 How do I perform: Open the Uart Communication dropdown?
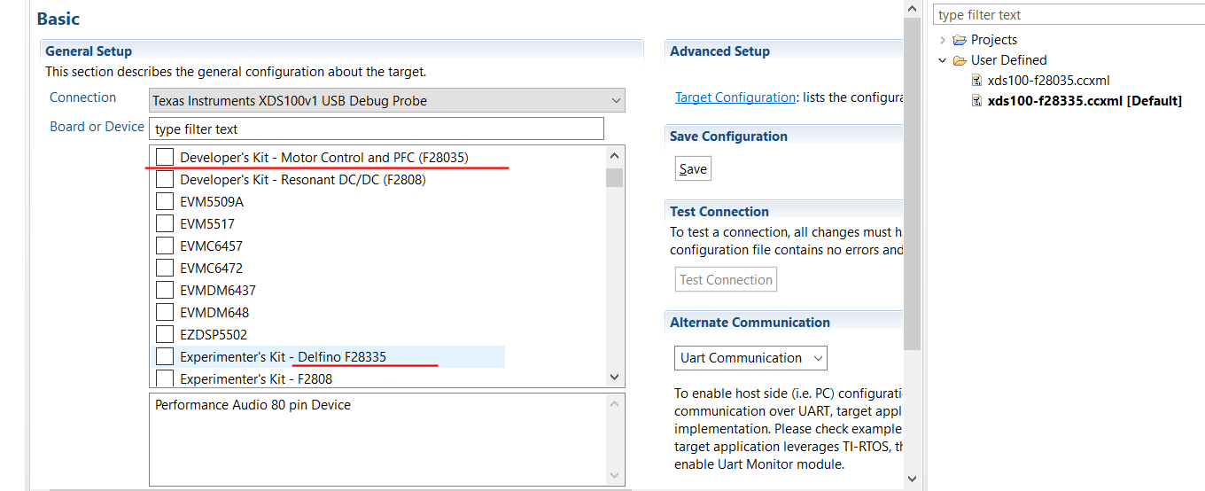click(x=750, y=358)
